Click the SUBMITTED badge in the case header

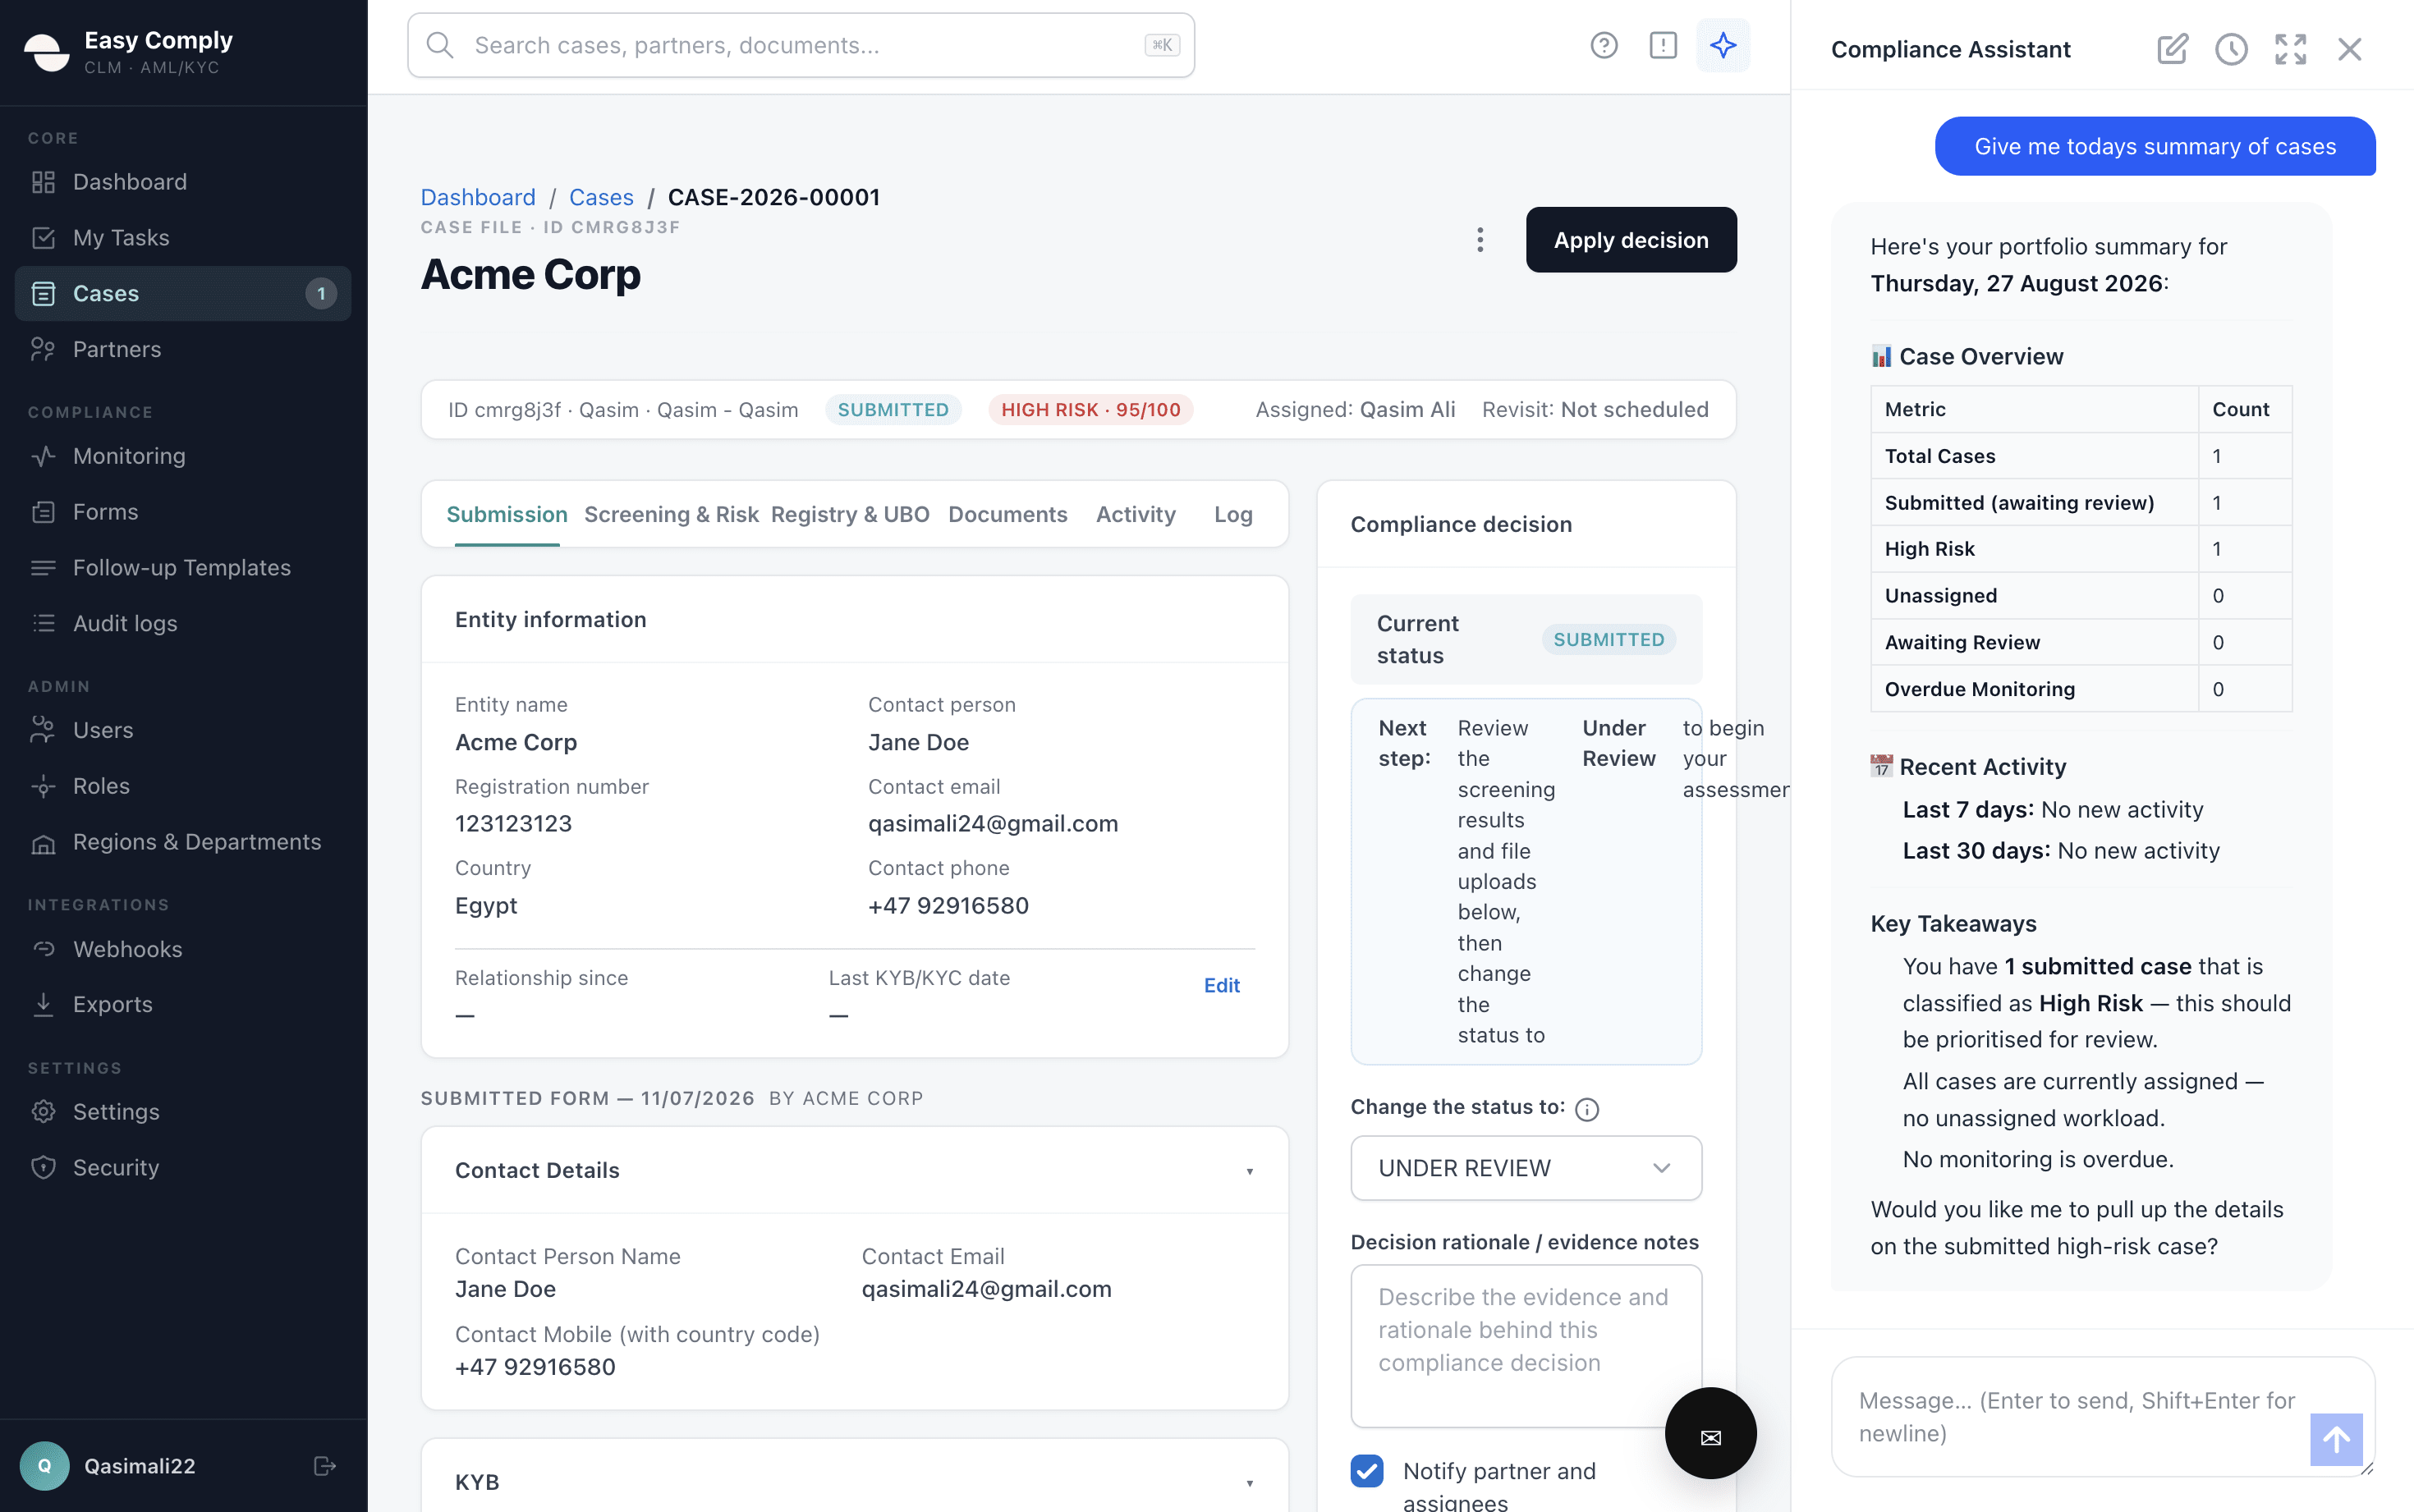point(892,410)
